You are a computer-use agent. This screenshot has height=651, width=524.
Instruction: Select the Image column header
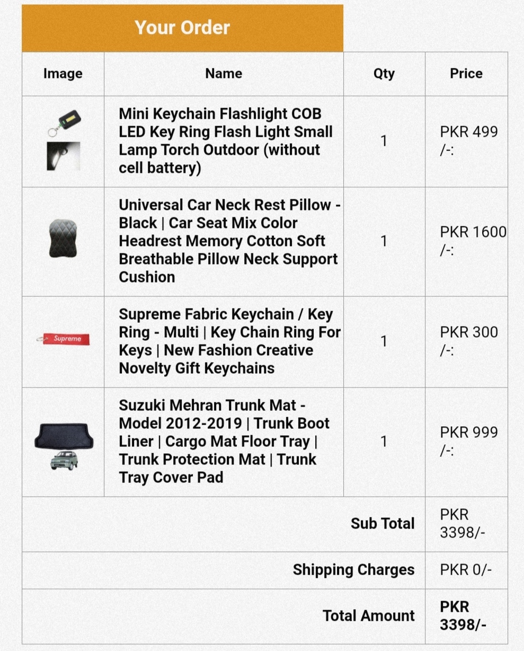coord(63,74)
